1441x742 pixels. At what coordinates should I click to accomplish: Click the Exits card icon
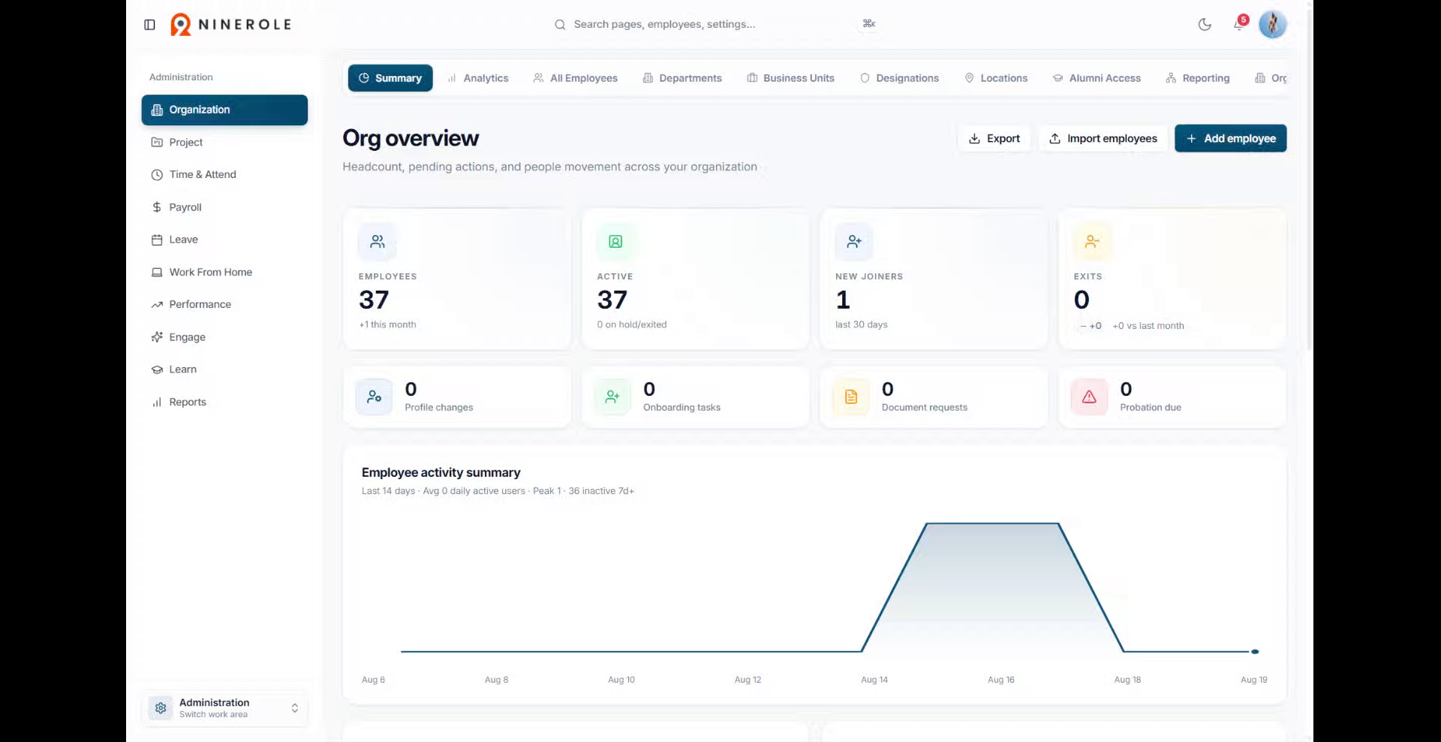[x=1093, y=242]
